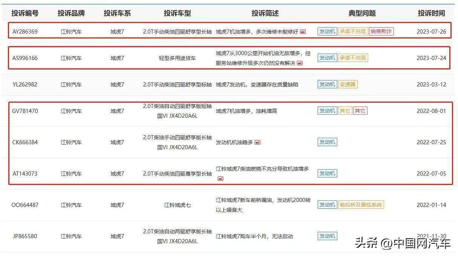Viewport: 458px width, 256px height.
Task: Click 典型问题 column header
Action: [362, 13]
